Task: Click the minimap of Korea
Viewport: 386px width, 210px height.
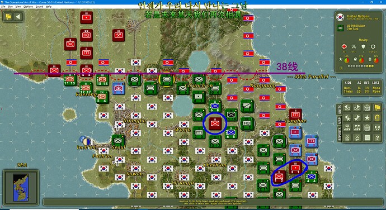Action: click(x=21, y=187)
